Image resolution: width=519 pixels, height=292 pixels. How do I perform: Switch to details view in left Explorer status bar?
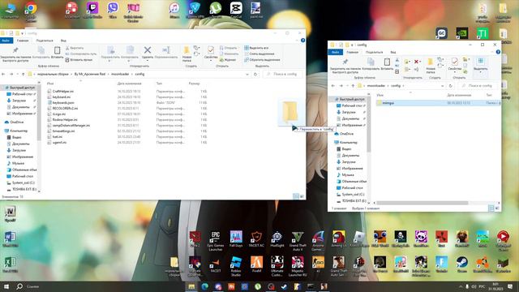click(296, 196)
